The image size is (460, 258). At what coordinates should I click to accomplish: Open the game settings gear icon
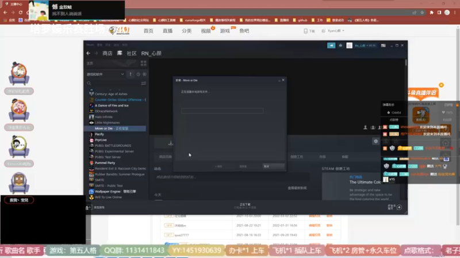pyautogui.click(x=375, y=141)
